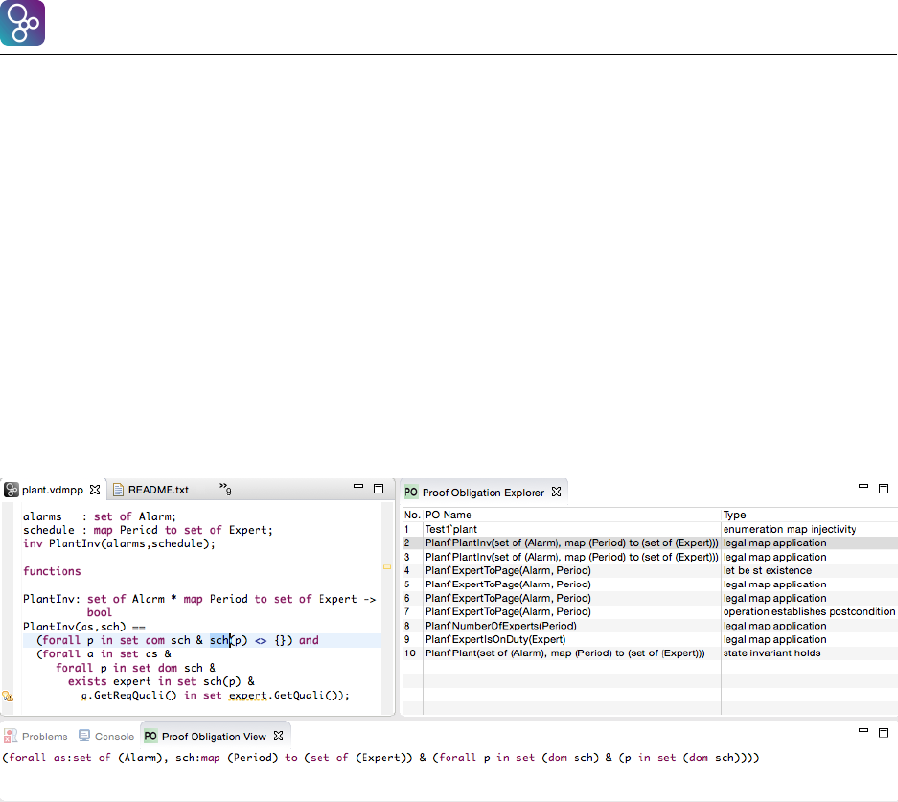Close the Proof Obligation View tab

[x=279, y=736]
